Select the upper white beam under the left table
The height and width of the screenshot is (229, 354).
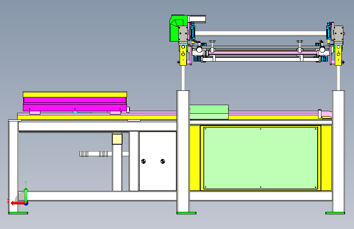pos(97,126)
